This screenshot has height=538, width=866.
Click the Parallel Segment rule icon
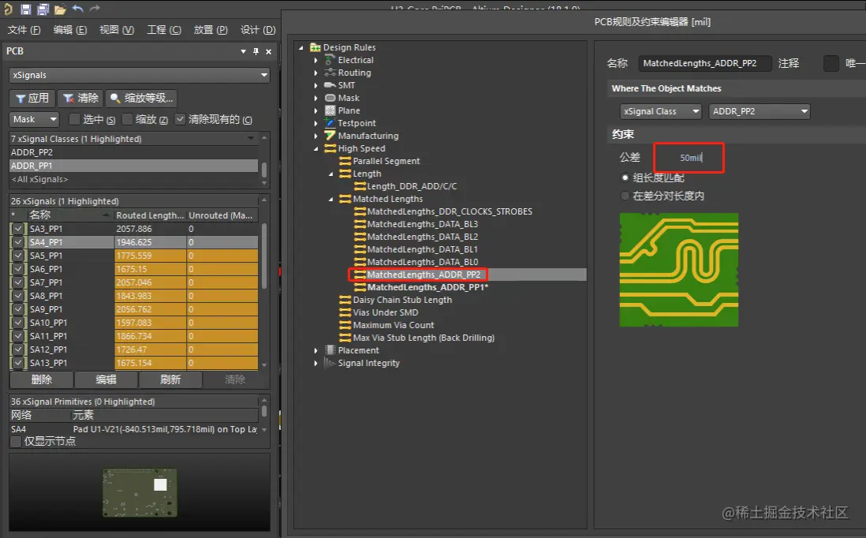pos(345,161)
